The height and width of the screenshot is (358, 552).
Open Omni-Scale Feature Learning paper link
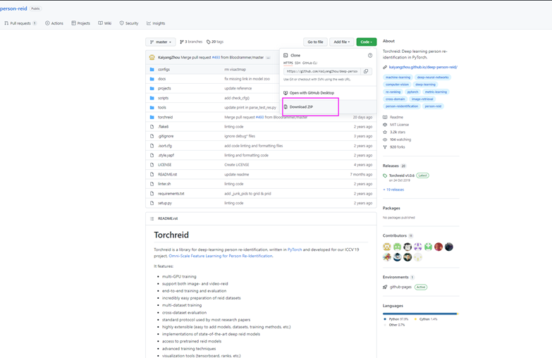coord(221,256)
